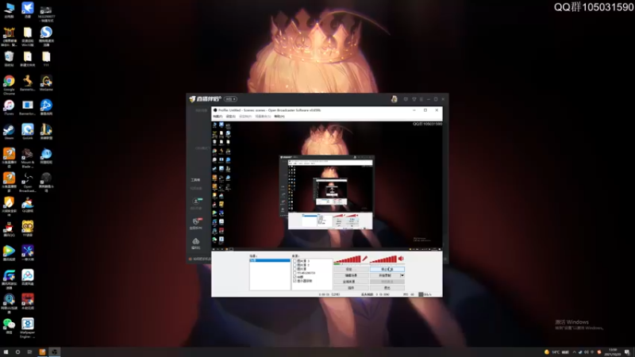
Task: Switch to orange app on taskbar
Action: pyautogui.click(x=42, y=352)
